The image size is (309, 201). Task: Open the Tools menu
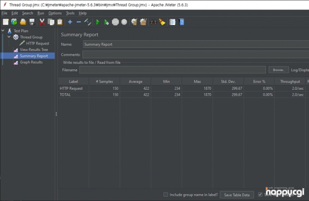pyautogui.click(x=70, y=13)
